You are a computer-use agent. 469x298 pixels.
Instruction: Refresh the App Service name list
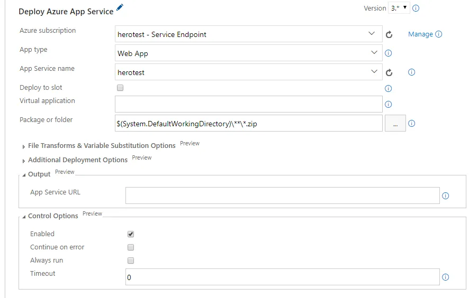pos(389,73)
